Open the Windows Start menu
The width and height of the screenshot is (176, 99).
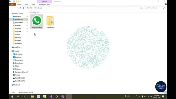pyautogui.click(x=12, y=97)
